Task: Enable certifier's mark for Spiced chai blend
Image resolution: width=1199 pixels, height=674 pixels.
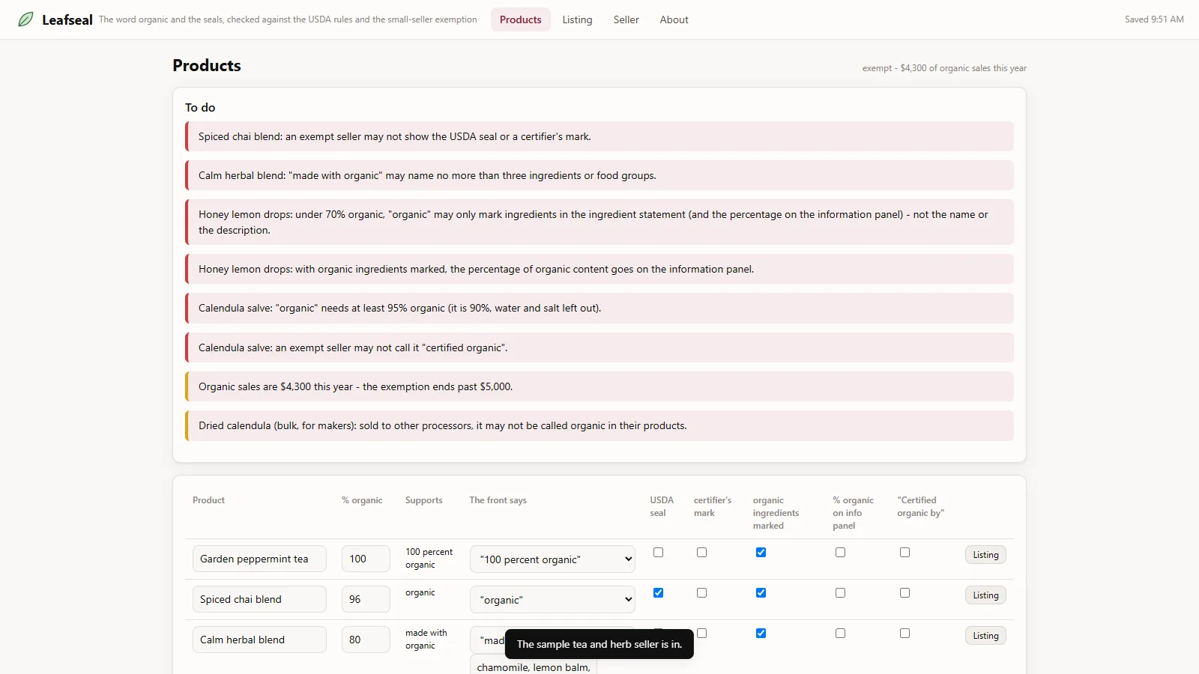Action: (x=701, y=593)
